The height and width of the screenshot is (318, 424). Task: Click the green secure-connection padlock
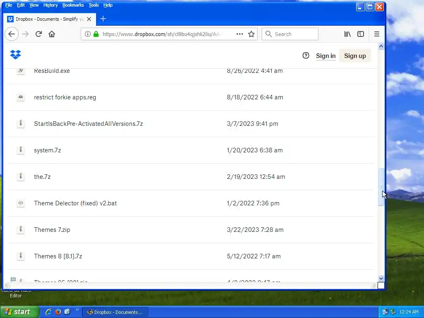96,34
